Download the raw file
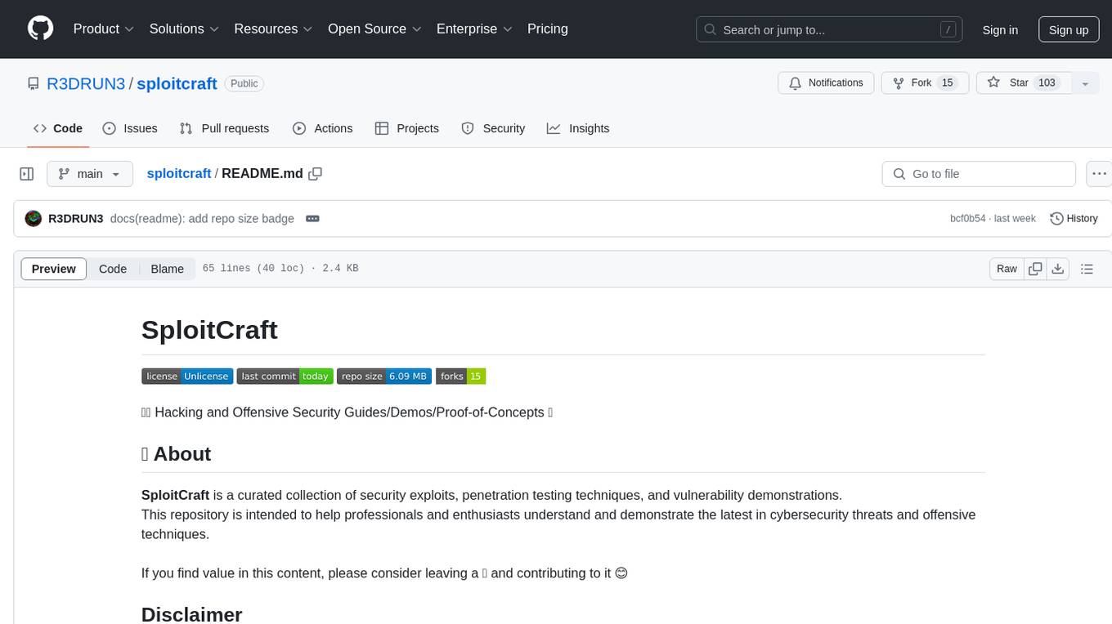Screen dimensions: 1112x624 click(x=1058, y=269)
